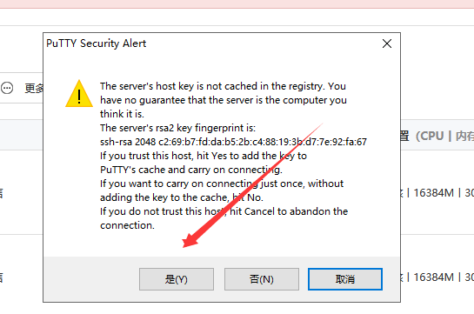Open the circled ellipsis more icon
The image size is (474, 314).
pos(7,88)
